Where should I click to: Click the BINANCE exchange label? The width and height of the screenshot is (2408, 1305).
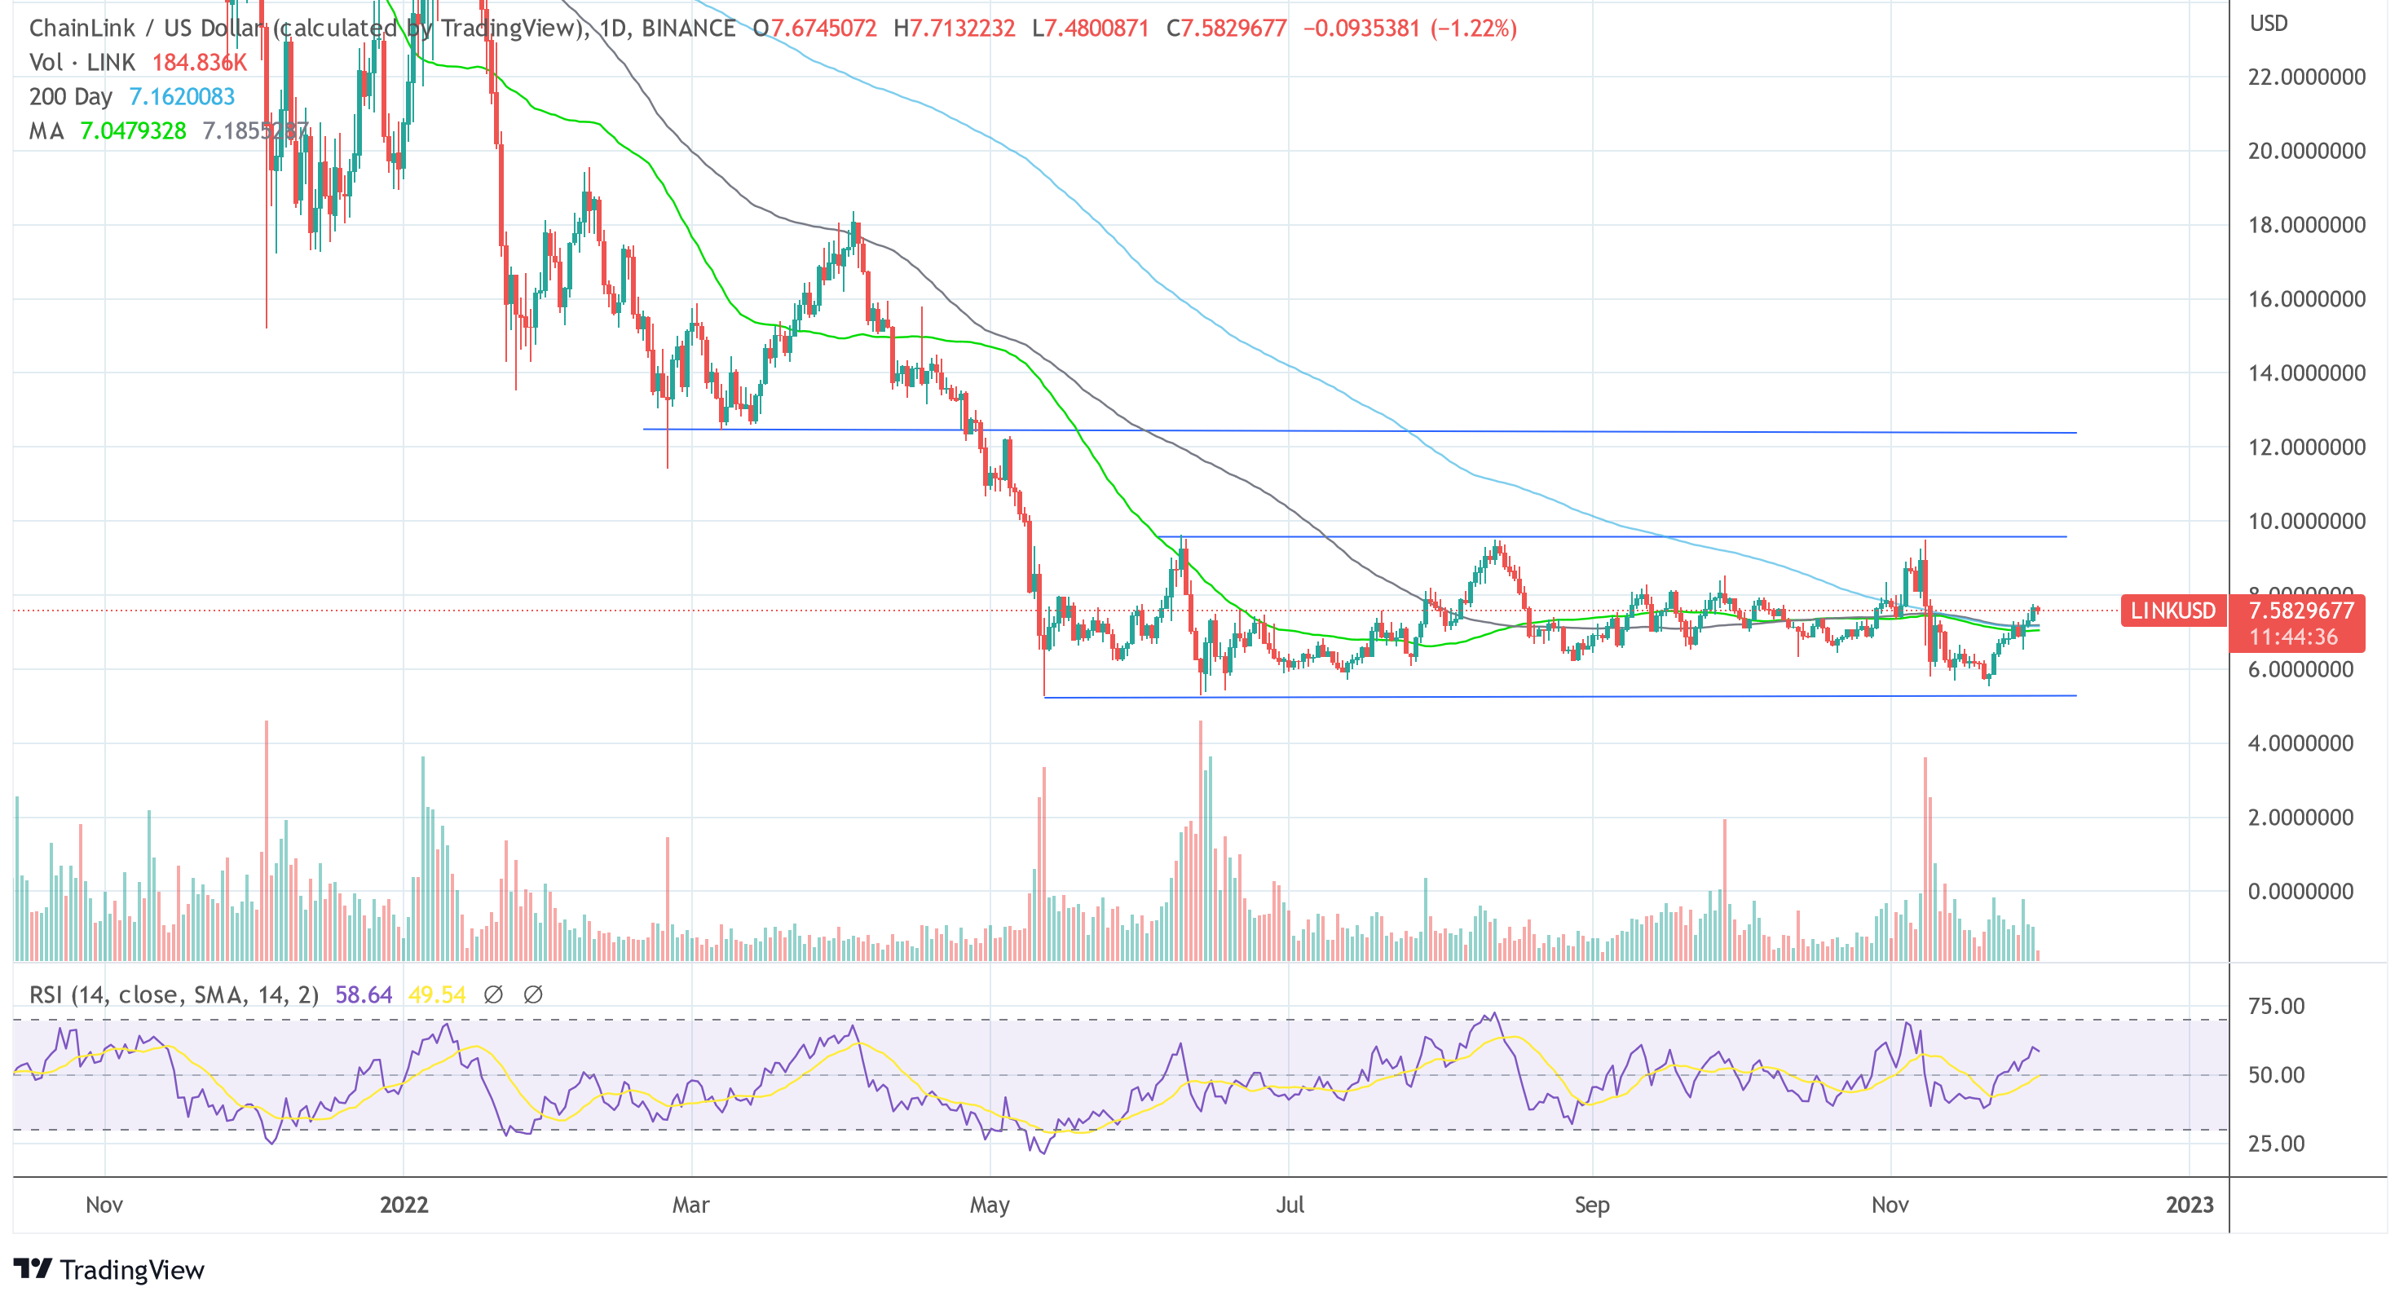tap(689, 28)
